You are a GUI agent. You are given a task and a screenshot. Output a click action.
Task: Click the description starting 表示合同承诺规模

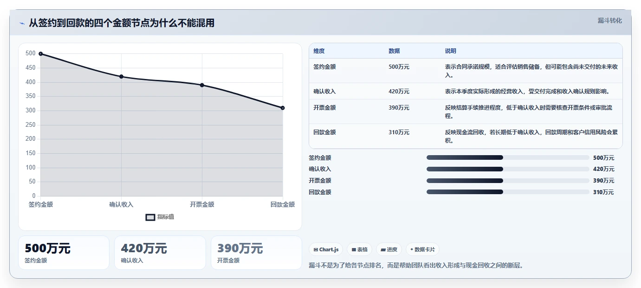(x=531, y=71)
